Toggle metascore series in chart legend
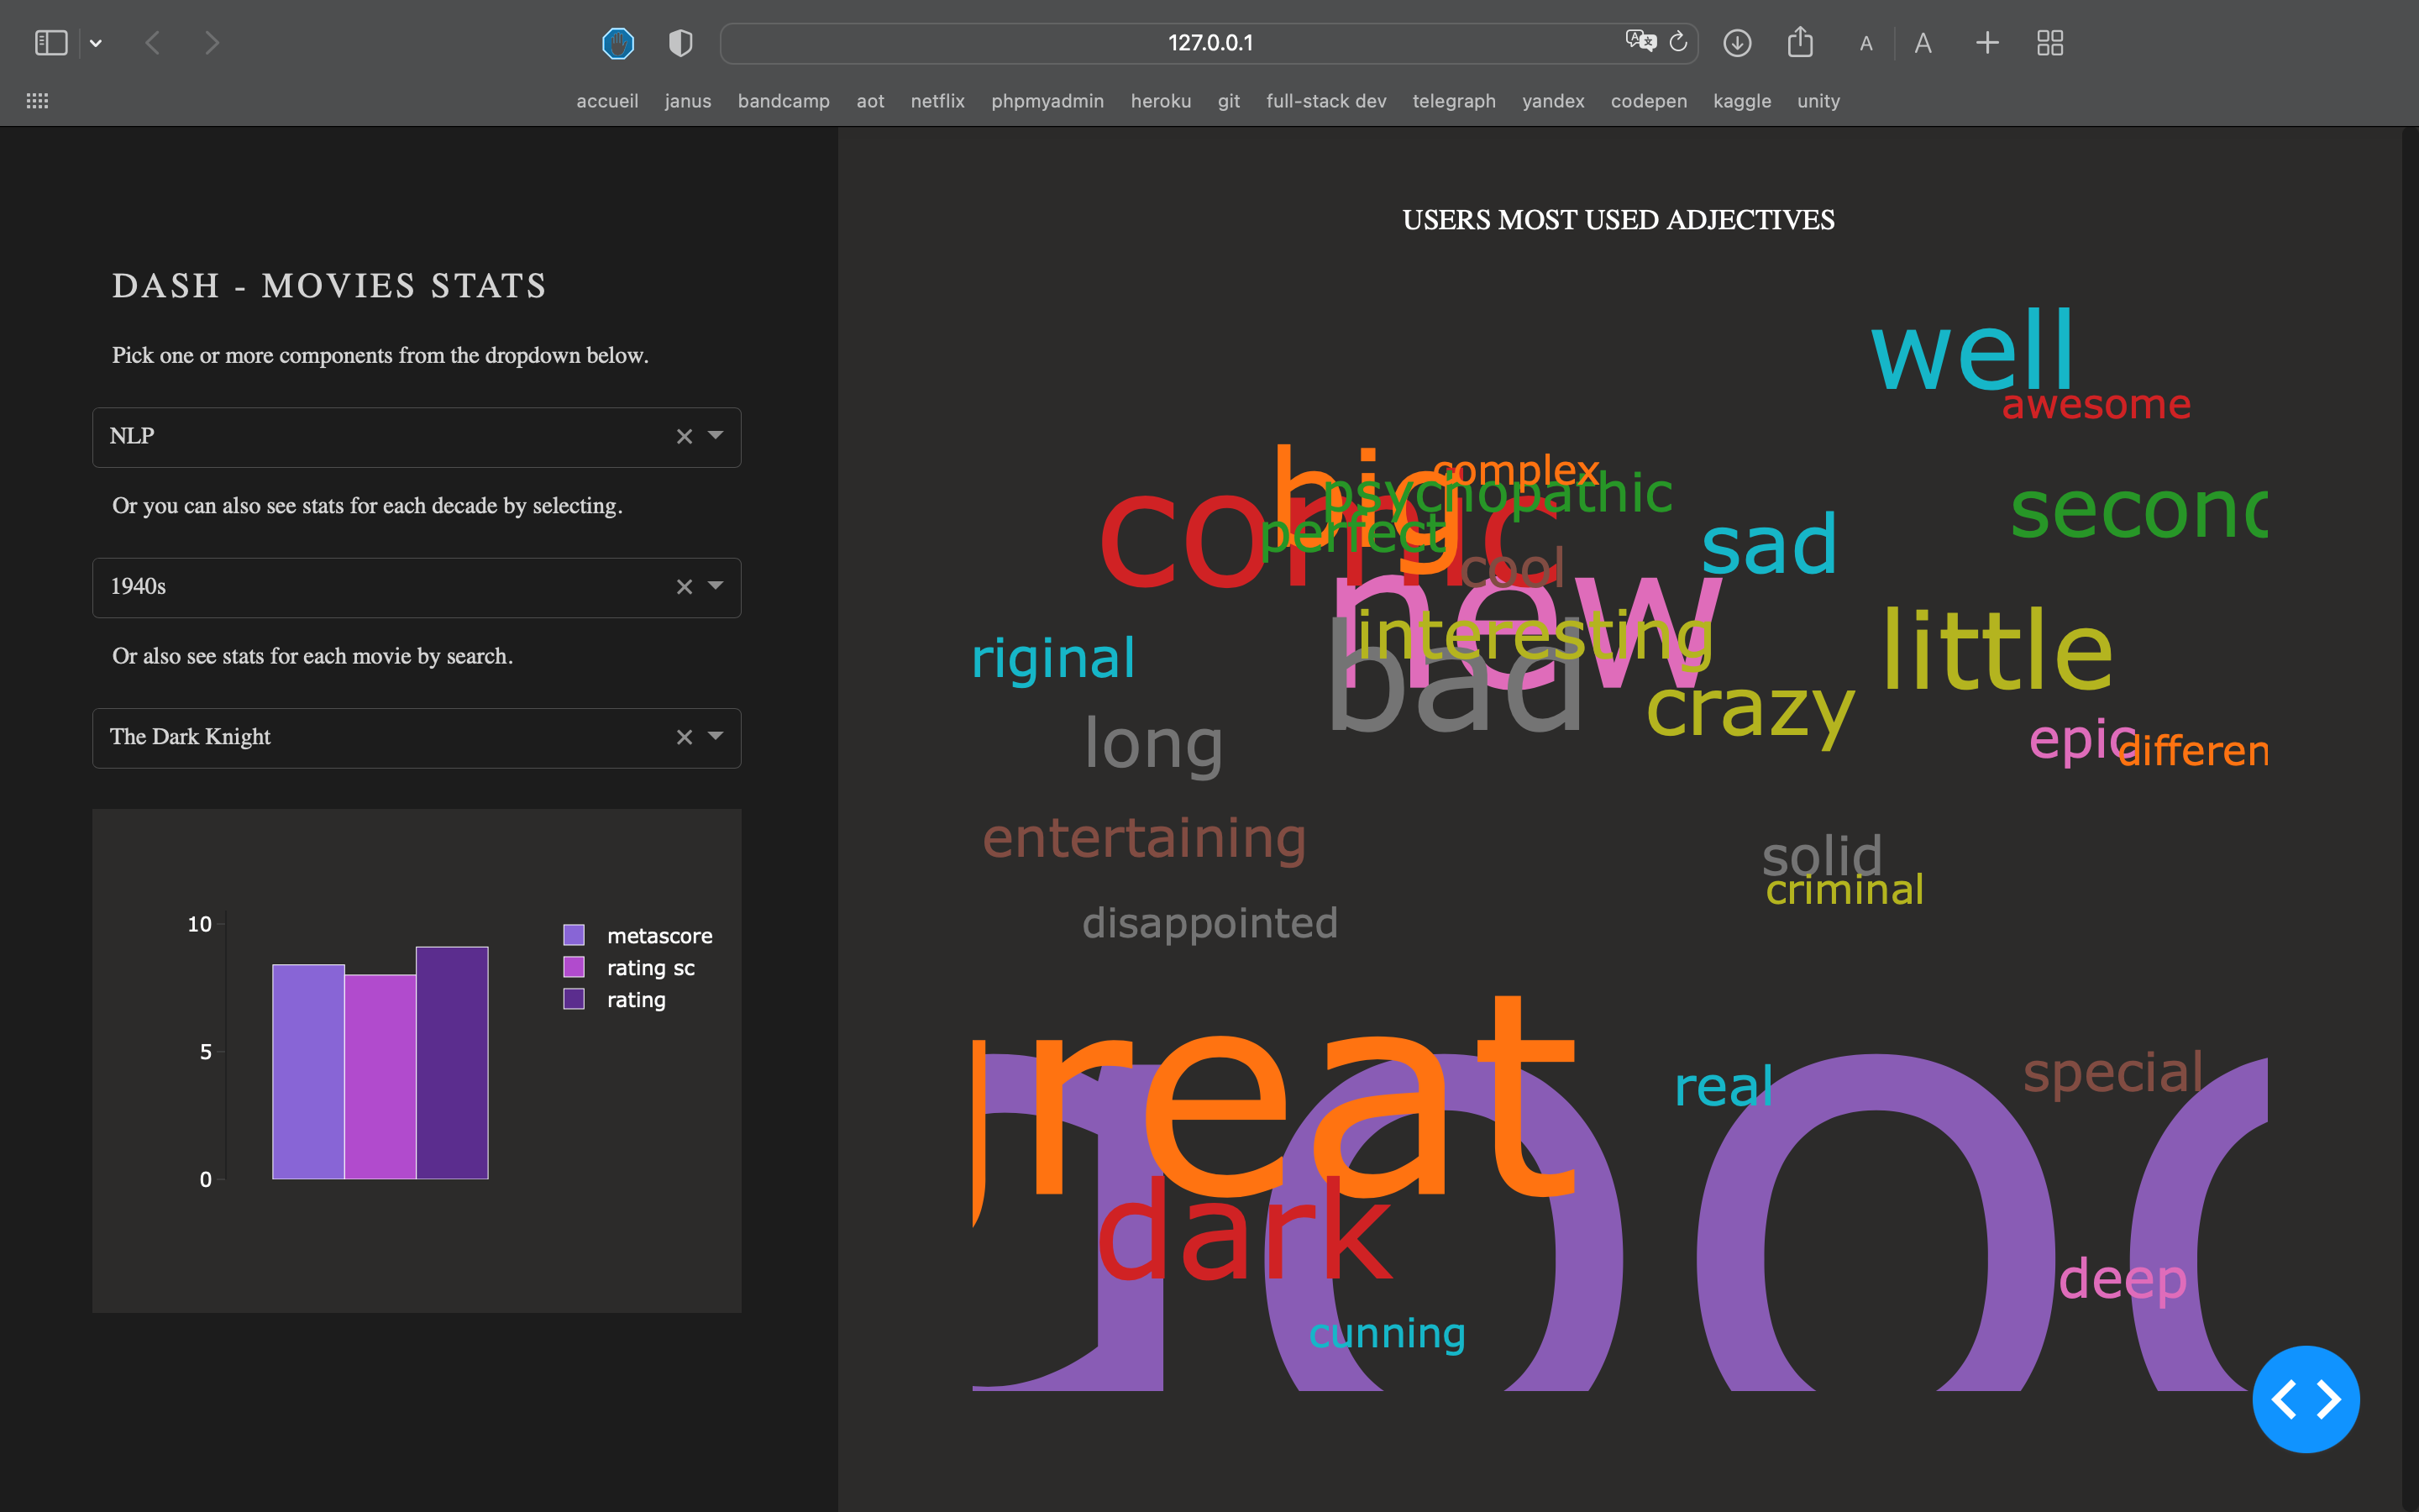 click(659, 936)
